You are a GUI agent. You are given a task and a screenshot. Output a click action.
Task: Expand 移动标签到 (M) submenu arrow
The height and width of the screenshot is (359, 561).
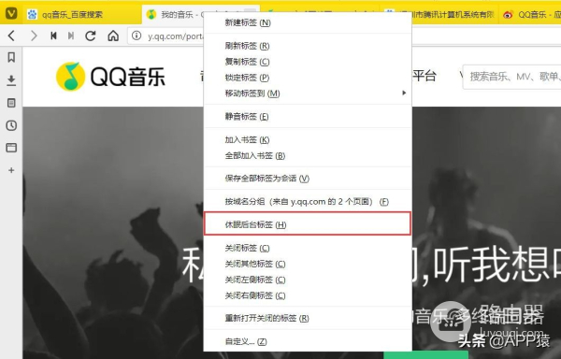click(x=404, y=93)
